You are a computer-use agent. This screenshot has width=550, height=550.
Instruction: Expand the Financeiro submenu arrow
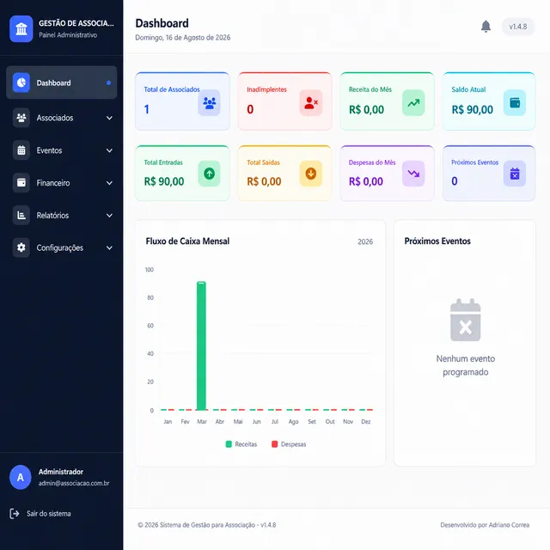[109, 183]
